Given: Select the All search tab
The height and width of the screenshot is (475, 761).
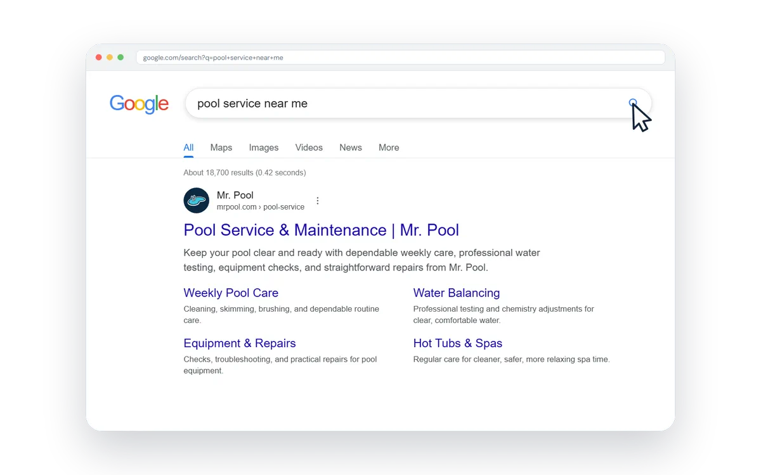Looking at the screenshot, I should 188,148.
